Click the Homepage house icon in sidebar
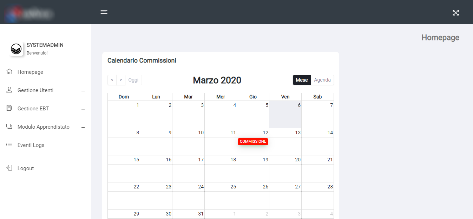The image size is (473, 219). (x=9, y=72)
